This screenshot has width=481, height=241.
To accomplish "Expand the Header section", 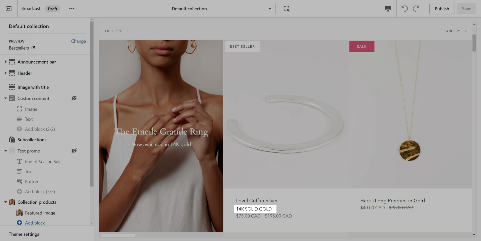I will point(6,73).
